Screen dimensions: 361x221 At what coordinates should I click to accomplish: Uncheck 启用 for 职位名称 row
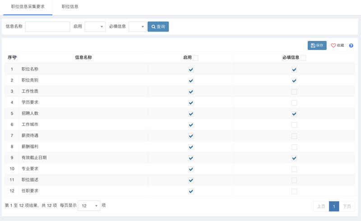(x=191, y=69)
